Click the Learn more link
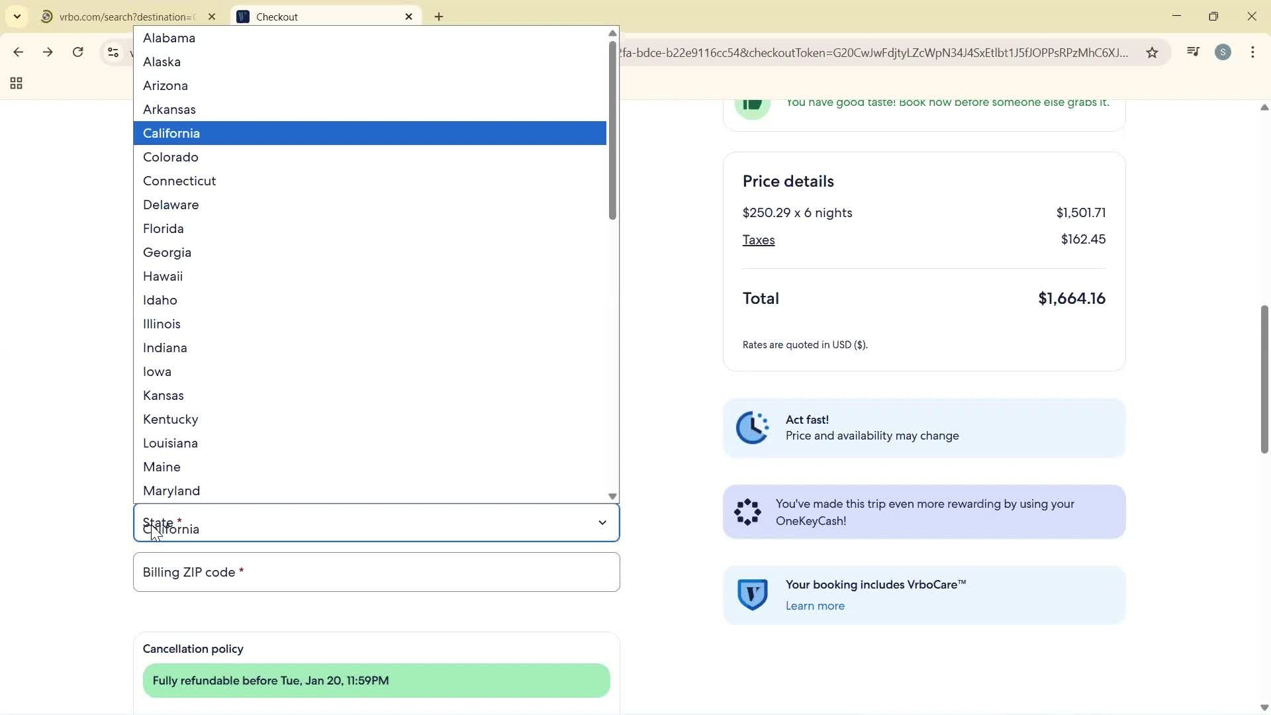The height and width of the screenshot is (715, 1271). tap(814, 606)
